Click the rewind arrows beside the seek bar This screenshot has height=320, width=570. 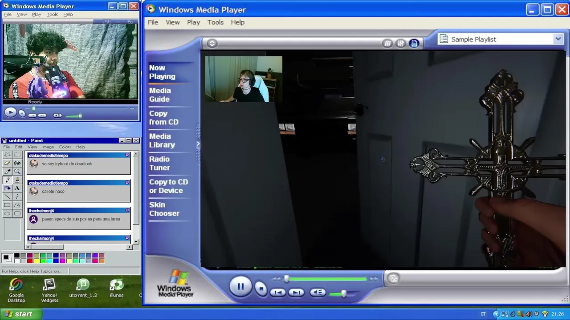click(x=276, y=279)
